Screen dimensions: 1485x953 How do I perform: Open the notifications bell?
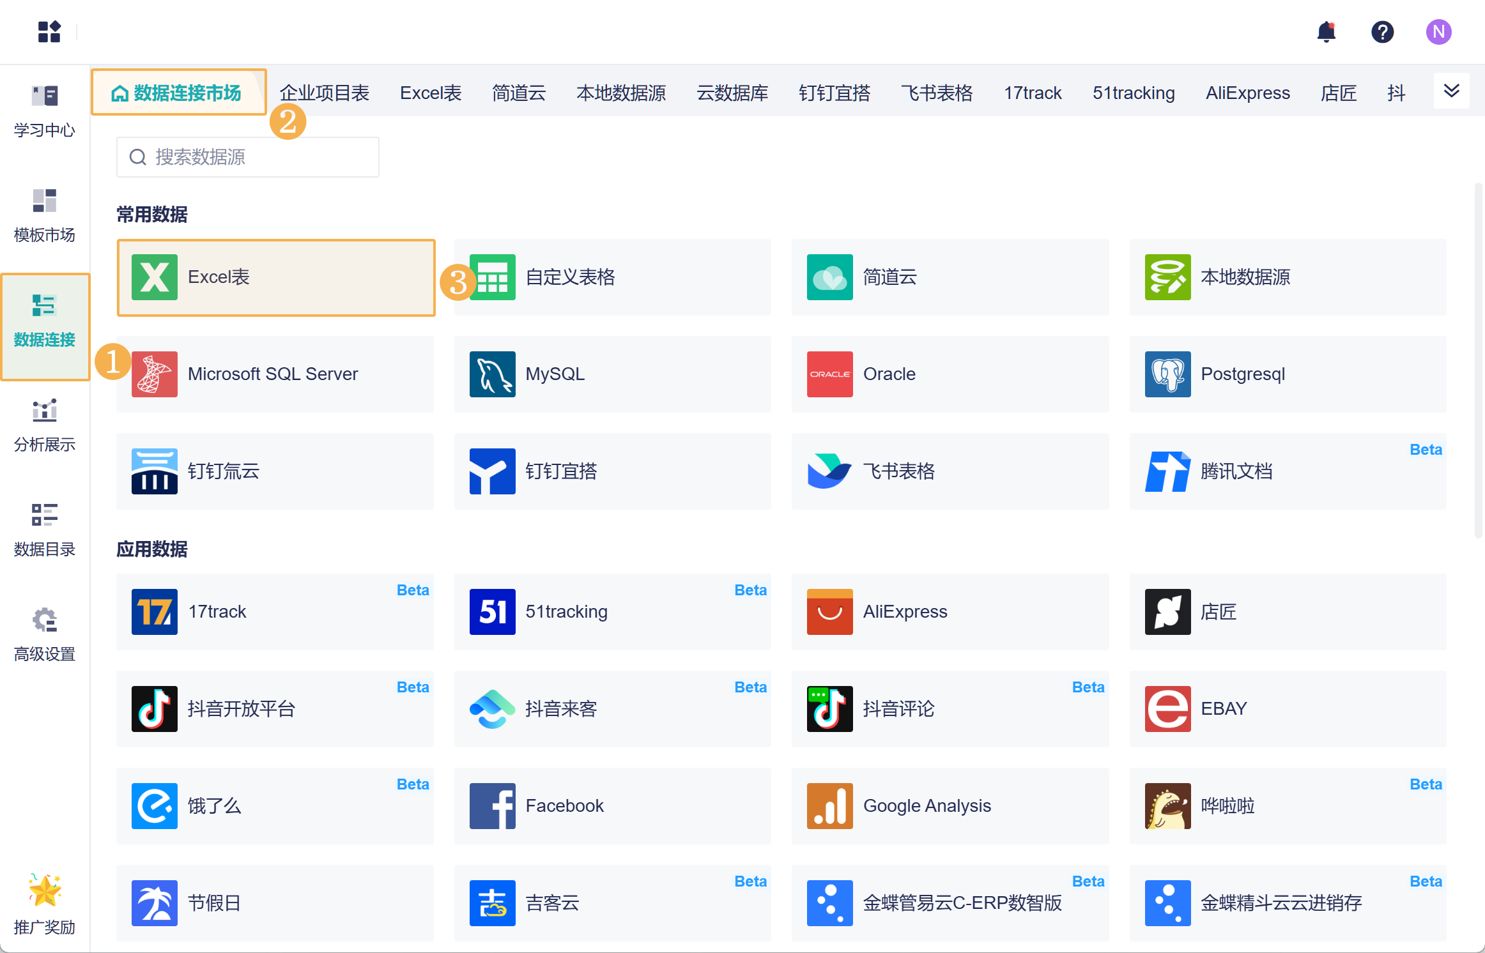pyautogui.click(x=1327, y=31)
